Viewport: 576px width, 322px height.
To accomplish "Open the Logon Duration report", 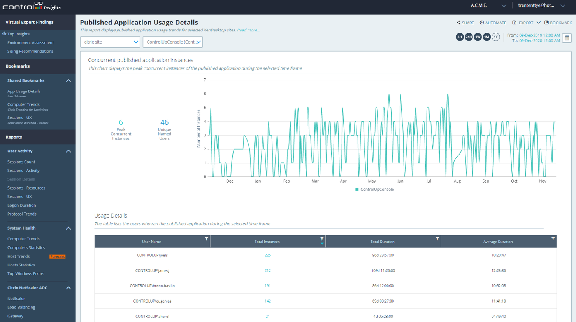I will [x=21, y=205].
